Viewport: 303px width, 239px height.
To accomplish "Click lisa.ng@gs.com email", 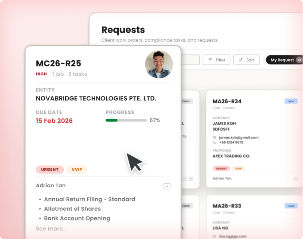I will [x=233, y=236].
